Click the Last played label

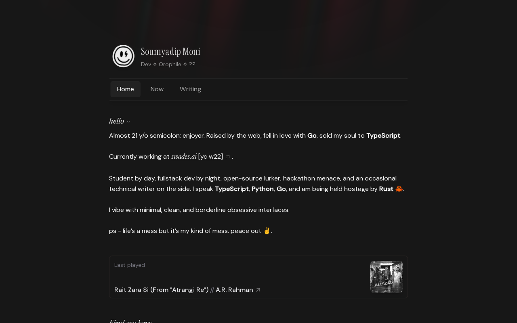[x=130, y=265]
